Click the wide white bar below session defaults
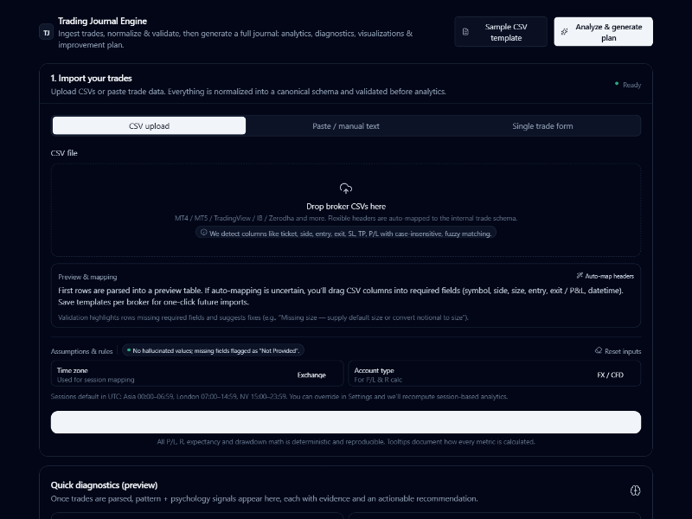The height and width of the screenshot is (519, 692). pyautogui.click(x=346, y=422)
